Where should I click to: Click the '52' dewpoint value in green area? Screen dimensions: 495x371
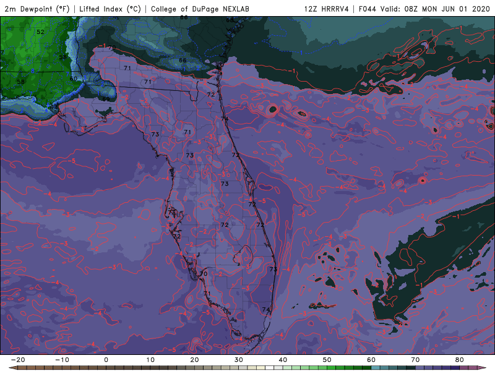[40, 32]
